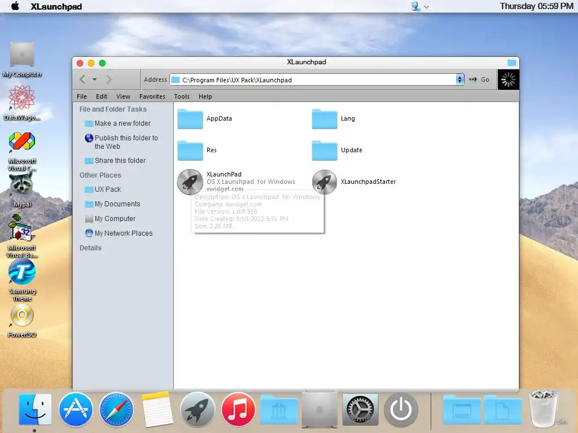Launch the rocket Launchpad dock icon
Screen dimensions: 578x433
pyautogui.click(x=198, y=409)
